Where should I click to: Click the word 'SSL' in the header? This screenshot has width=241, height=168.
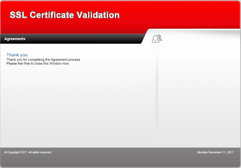click(x=18, y=15)
